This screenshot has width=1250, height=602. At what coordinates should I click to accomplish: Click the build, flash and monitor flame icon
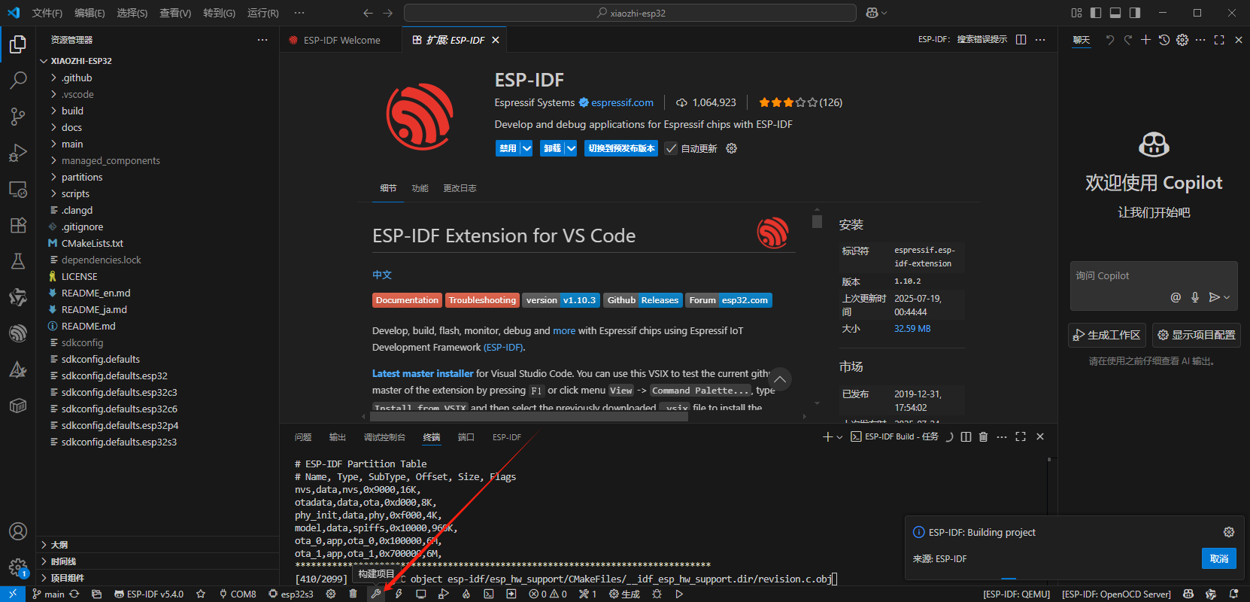pyautogui.click(x=466, y=594)
